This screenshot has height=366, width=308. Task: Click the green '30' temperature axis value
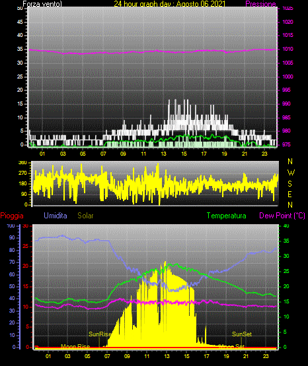point(286,256)
